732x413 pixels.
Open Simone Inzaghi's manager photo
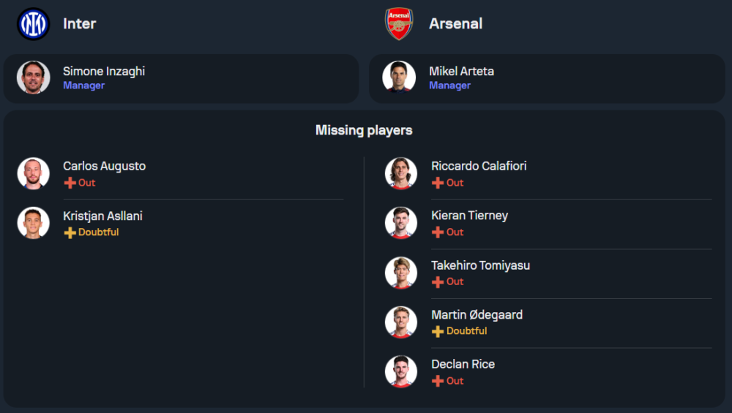pos(34,77)
